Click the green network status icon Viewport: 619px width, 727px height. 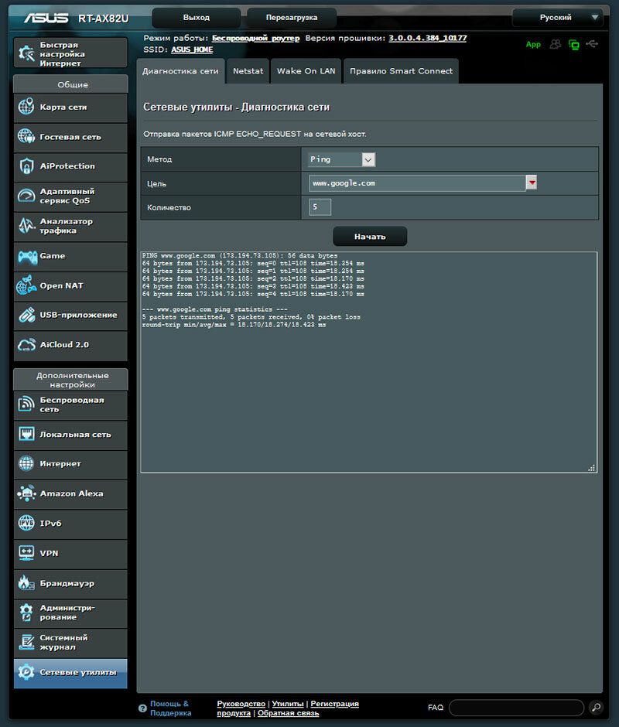tap(574, 45)
